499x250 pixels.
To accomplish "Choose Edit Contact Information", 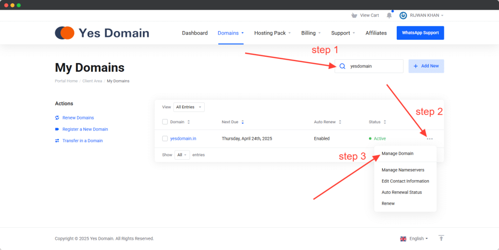I will point(405,181).
